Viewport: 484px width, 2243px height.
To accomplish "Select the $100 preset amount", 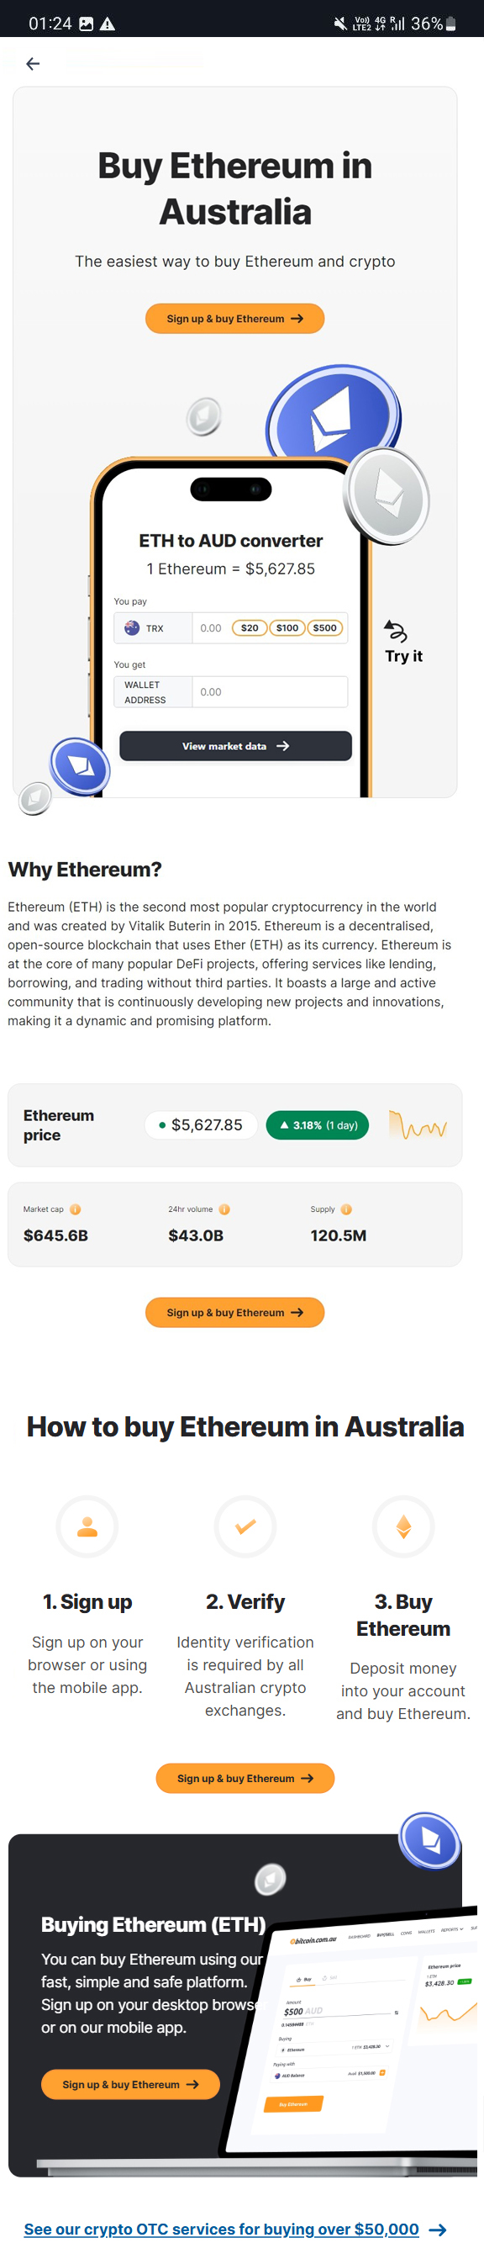I will (287, 627).
